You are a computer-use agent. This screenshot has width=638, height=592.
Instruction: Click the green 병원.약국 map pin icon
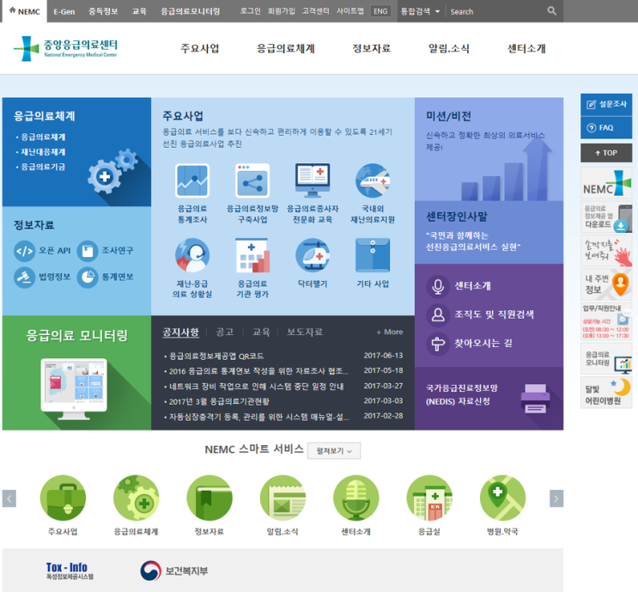pyautogui.click(x=502, y=497)
